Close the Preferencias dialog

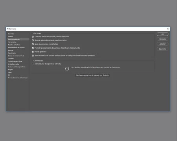(x=168, y=29)
